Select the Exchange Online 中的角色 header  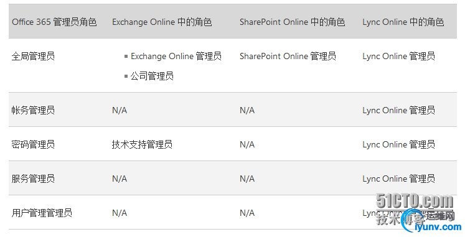pos(162,22)
